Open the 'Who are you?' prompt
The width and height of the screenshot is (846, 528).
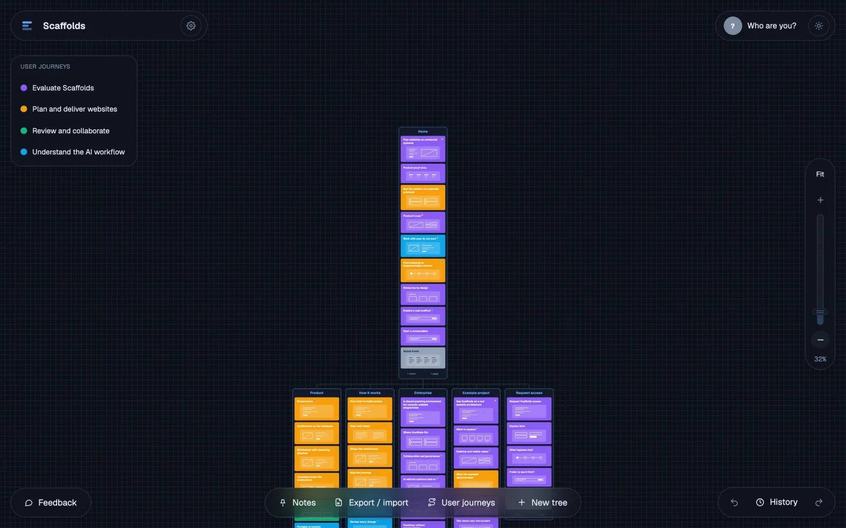point(771,25)
